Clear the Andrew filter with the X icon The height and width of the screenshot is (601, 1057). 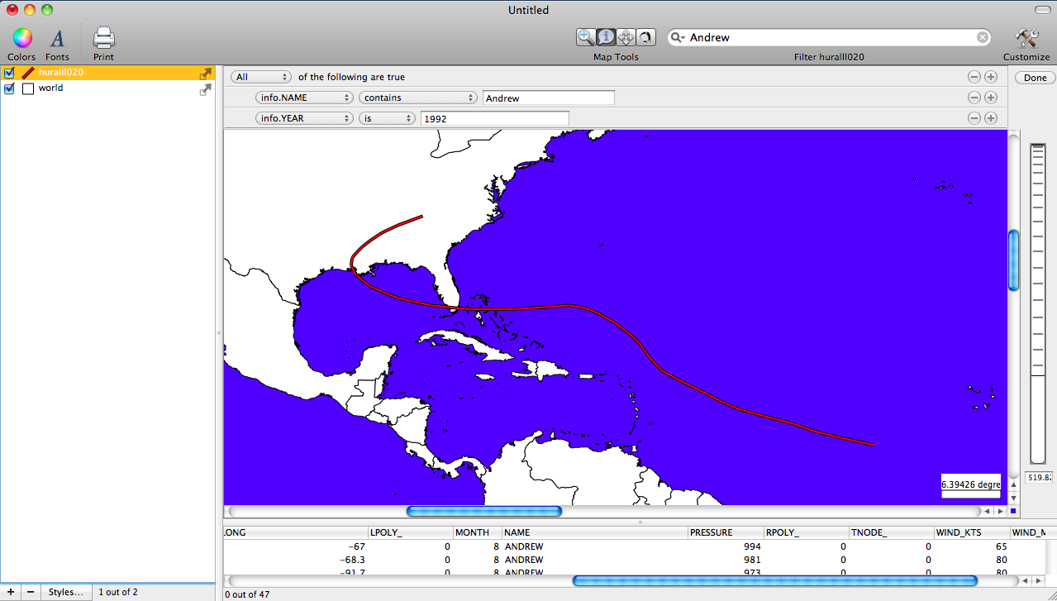[x=982, y=36]
